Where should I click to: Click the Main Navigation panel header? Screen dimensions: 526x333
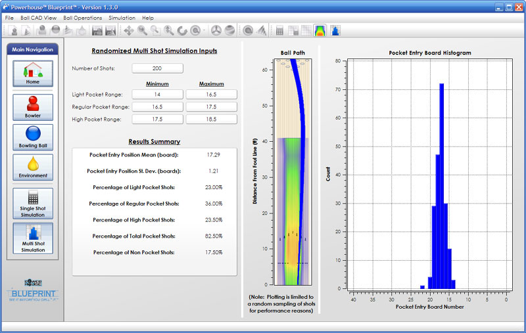pos(32,49)
